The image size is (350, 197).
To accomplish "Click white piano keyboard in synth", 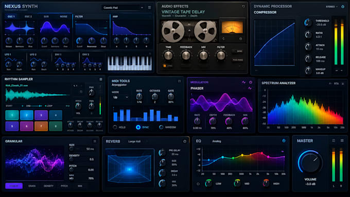I will pos(130,63).
